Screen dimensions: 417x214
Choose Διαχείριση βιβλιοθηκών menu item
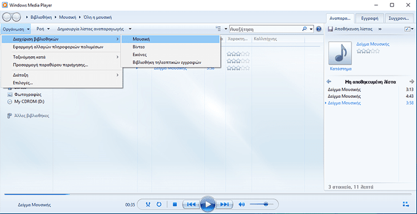[x=62, y=39]
